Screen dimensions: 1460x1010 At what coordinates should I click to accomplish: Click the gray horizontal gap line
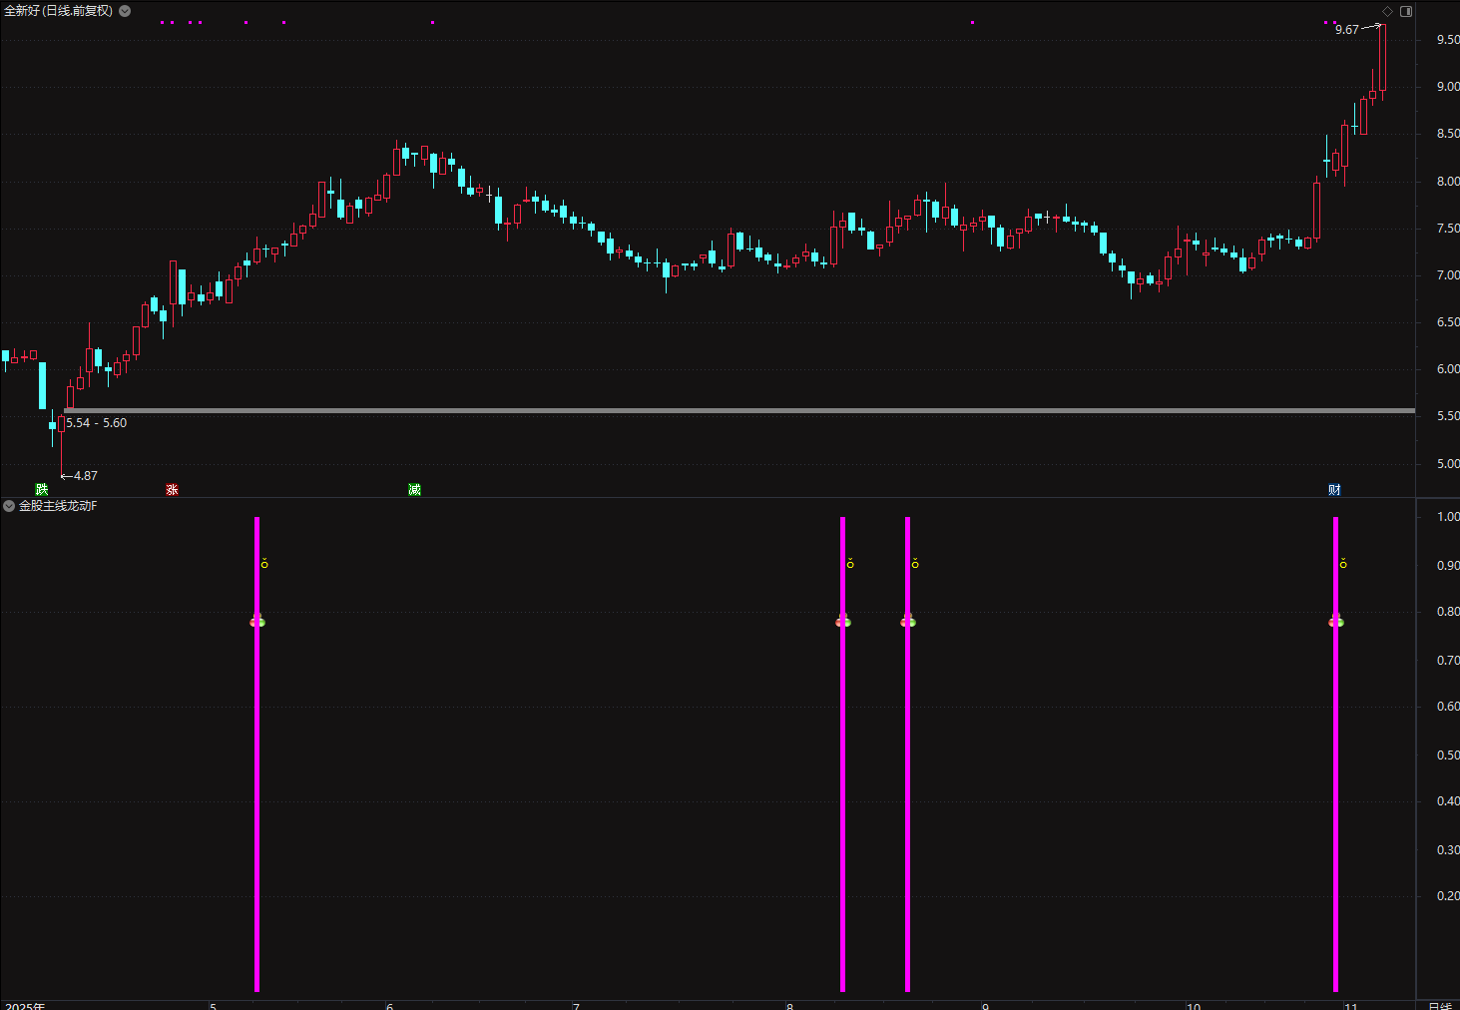coord(739,410)
